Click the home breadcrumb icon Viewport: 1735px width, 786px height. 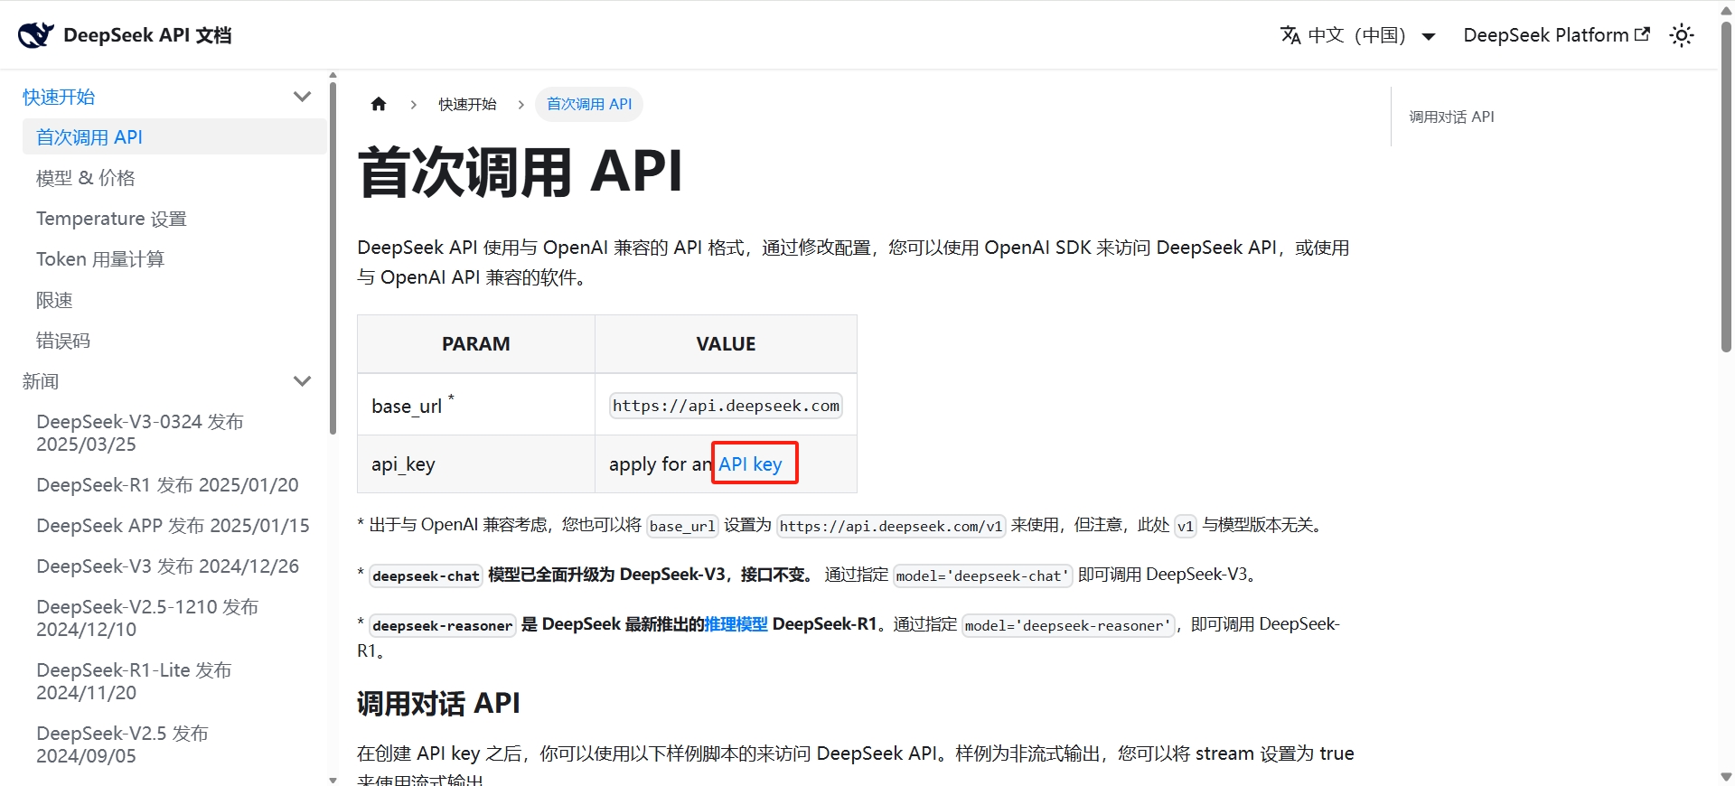(x=379, y=104)
